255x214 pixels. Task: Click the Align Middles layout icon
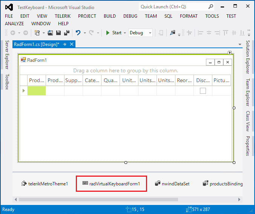click(234, 33)
